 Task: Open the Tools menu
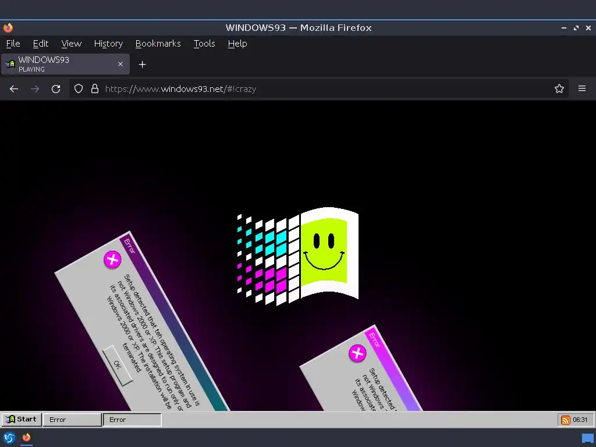click(204, 44)
